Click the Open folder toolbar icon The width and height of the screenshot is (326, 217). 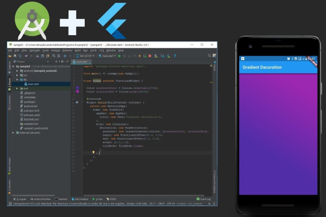[10, 56]
